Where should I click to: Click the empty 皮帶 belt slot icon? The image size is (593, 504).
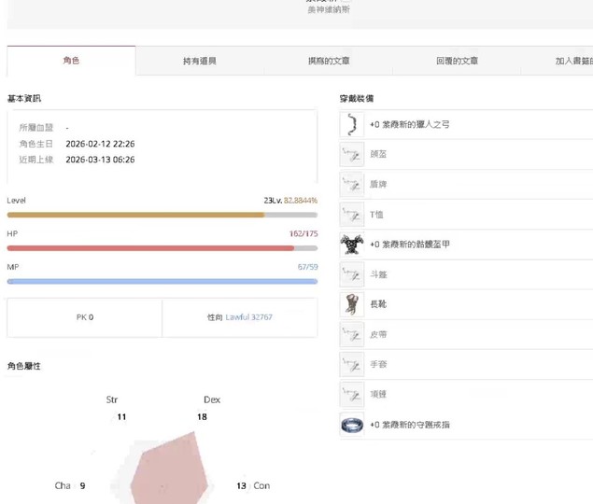pyautogui.click(x=352, y=334)
